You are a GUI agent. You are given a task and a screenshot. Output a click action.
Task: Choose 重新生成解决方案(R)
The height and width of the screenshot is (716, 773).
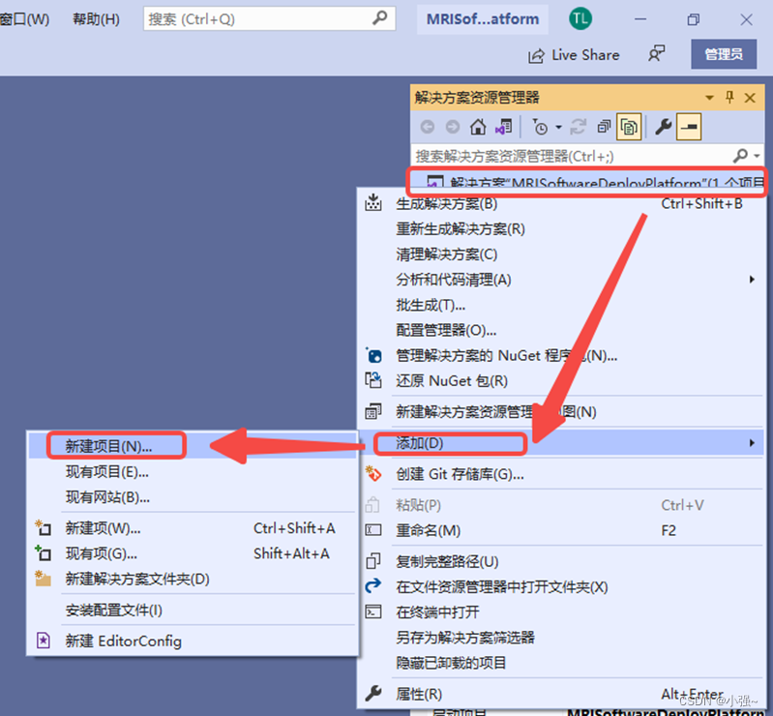(562, 229)
